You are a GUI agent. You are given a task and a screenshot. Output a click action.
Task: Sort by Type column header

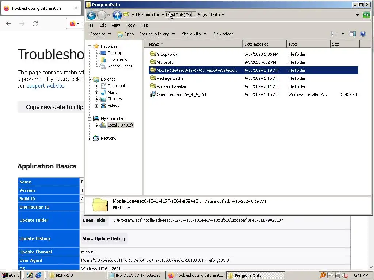point(308,44)
